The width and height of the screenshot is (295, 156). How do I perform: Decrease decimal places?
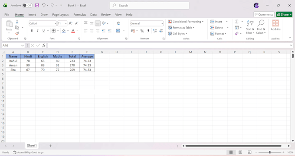coord(161,31)
